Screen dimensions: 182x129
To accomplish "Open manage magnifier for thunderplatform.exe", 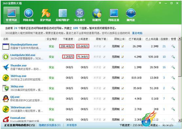I will [173, 46].
